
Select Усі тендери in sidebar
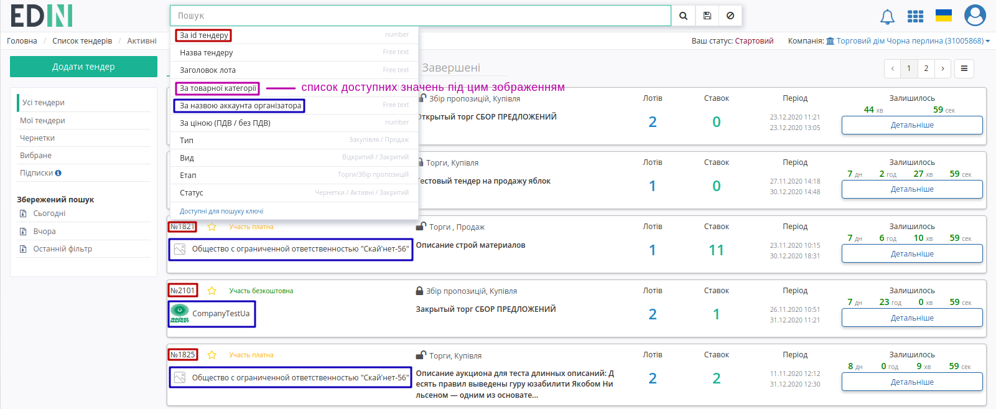click(44, 103)
